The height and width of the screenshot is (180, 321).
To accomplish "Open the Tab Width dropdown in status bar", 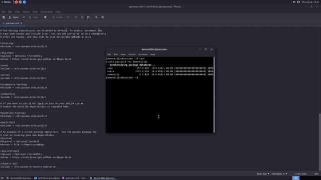I will click(x=279, y=174).
